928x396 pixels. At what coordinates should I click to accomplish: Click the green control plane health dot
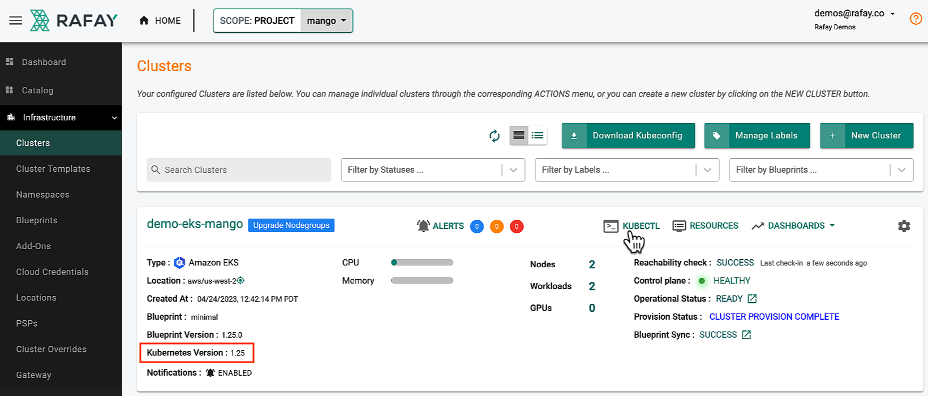tap(702, 281)
